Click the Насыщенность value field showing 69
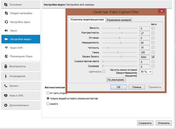Viewport: 176px width, 129px height. coord(145,43)
